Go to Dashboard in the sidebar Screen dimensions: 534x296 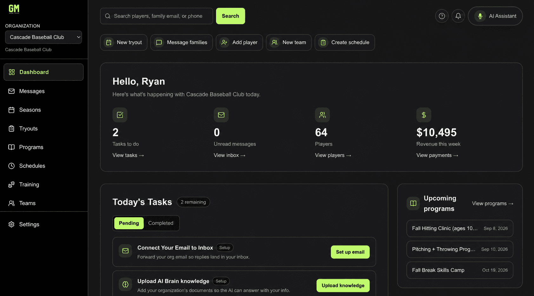[43, 72]
